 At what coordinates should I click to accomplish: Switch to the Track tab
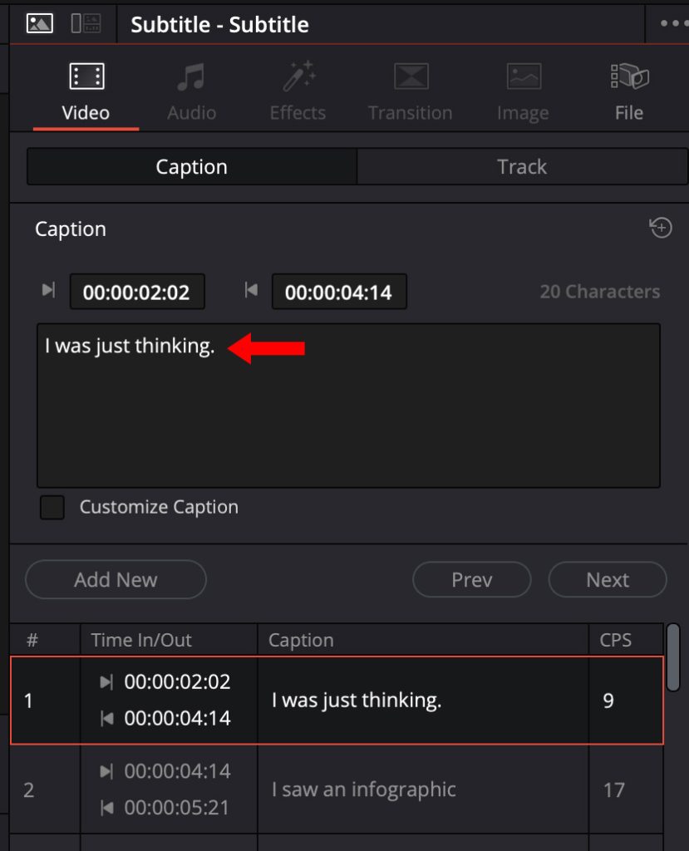tap(522, 165)
